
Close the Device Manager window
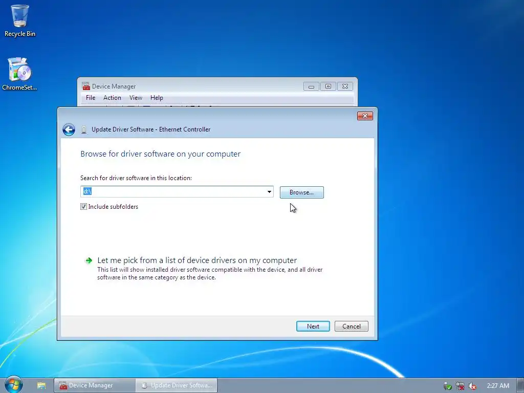345,86
